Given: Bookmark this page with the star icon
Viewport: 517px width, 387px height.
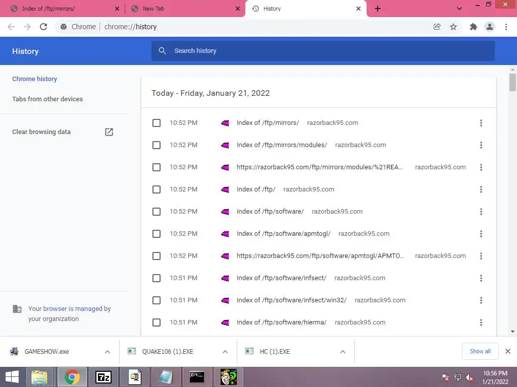Looking at the screenshot, I should pyautogui.click(x=453, y=27).
